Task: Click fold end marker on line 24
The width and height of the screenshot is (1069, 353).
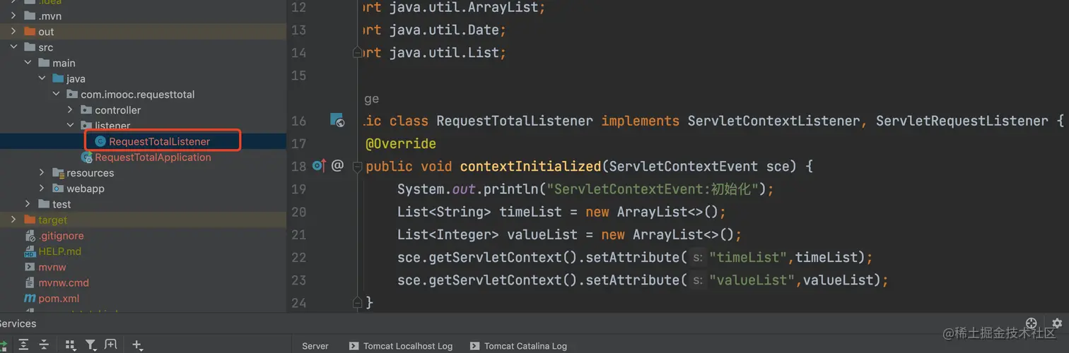Action: tap(358, 302)
